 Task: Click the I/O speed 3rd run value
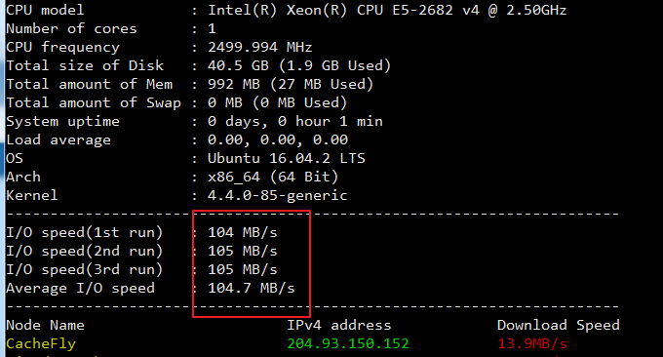coord(242,270)
